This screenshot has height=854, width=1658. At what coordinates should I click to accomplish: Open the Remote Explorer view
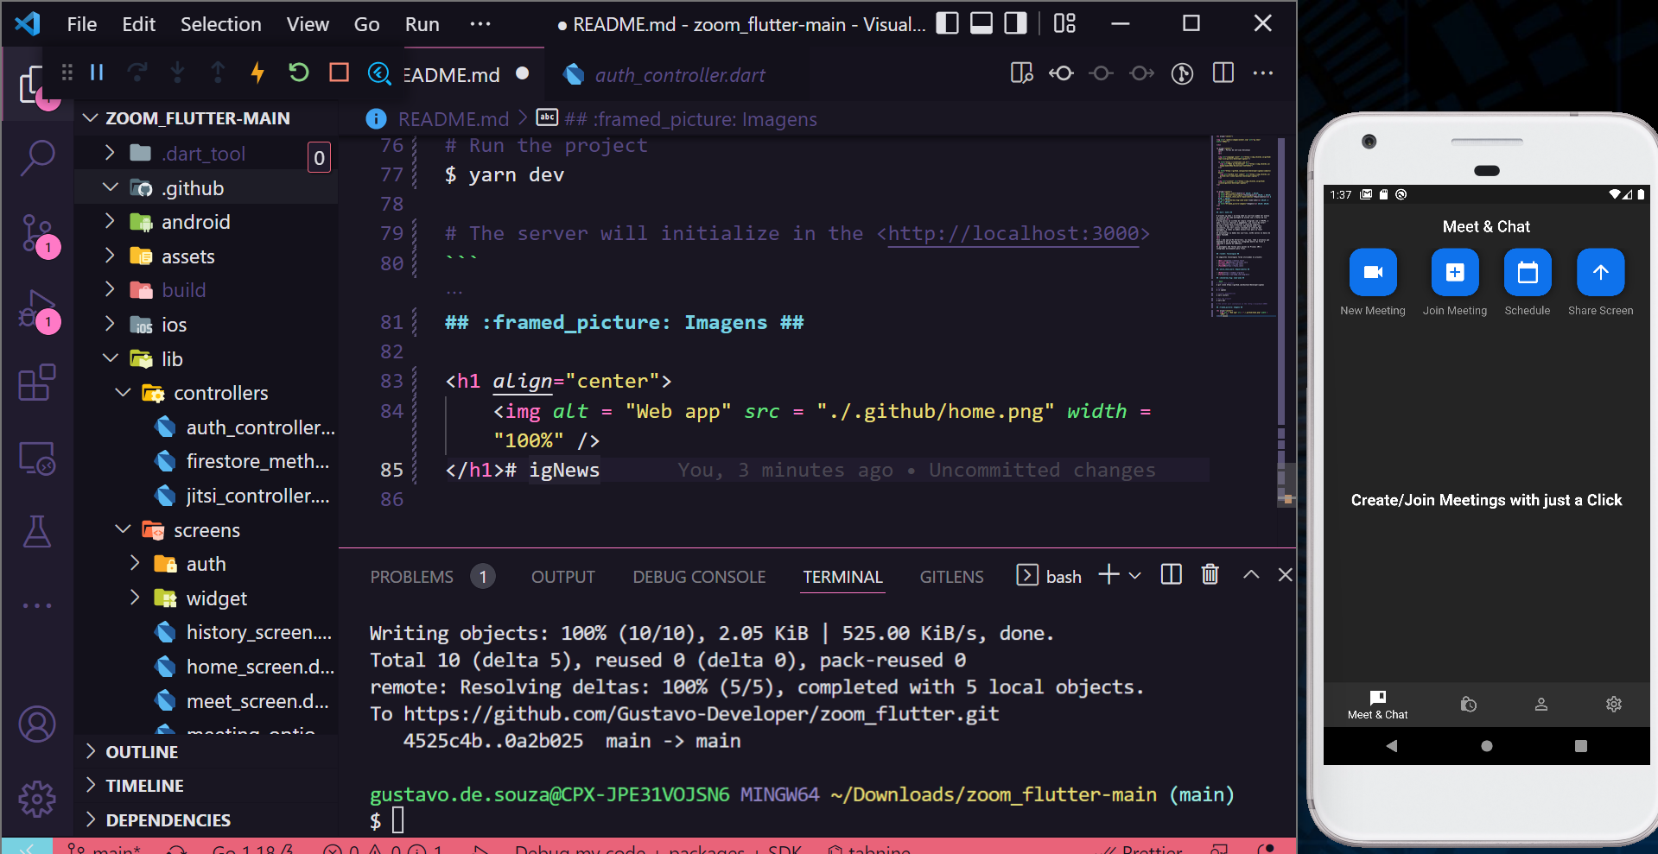point(37,458)
